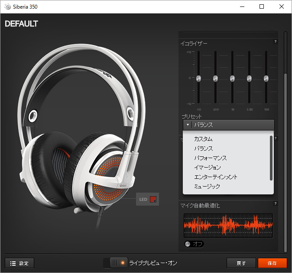Select the エンターテインメント preset

(215, 177)
